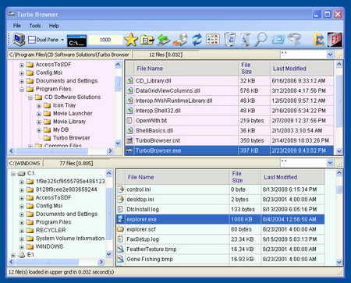The width and height of the screenshot is (351, 283).
Task: Click the red exit door icon
Action: click(335, 40)
